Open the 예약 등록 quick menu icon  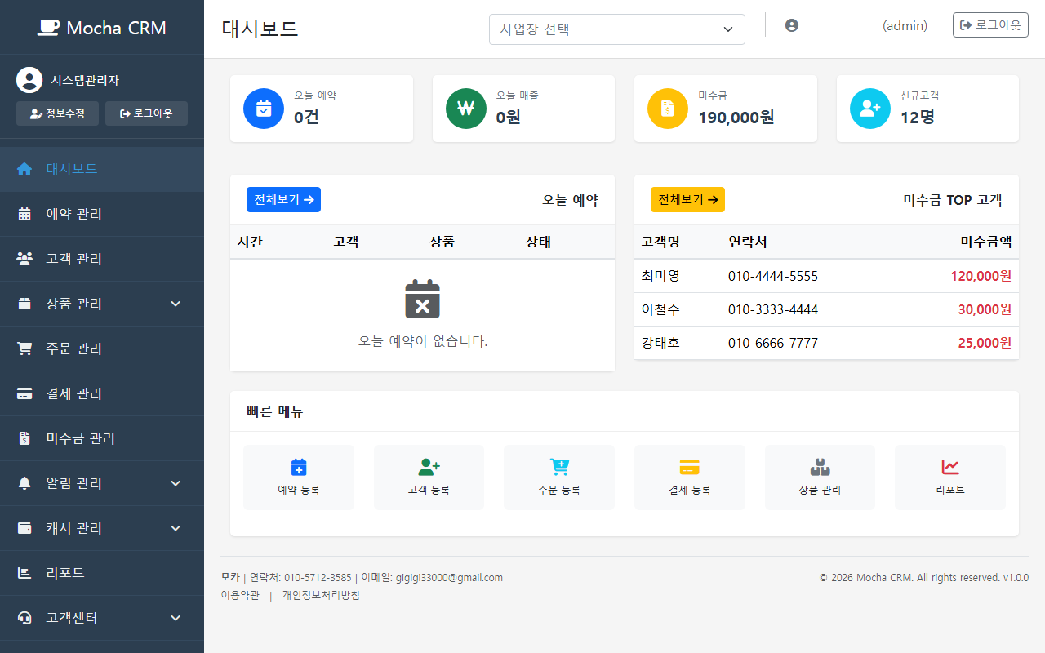pyautogui.click(x=299, y=467)
